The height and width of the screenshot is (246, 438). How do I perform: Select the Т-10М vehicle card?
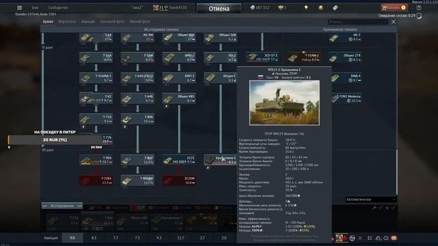point(138,57)
